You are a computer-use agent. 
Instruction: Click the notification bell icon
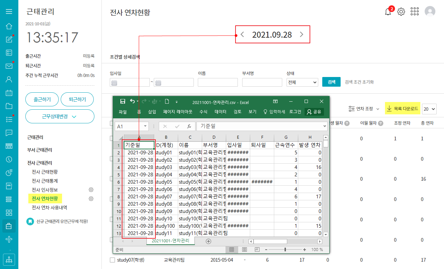pos(388,12)
